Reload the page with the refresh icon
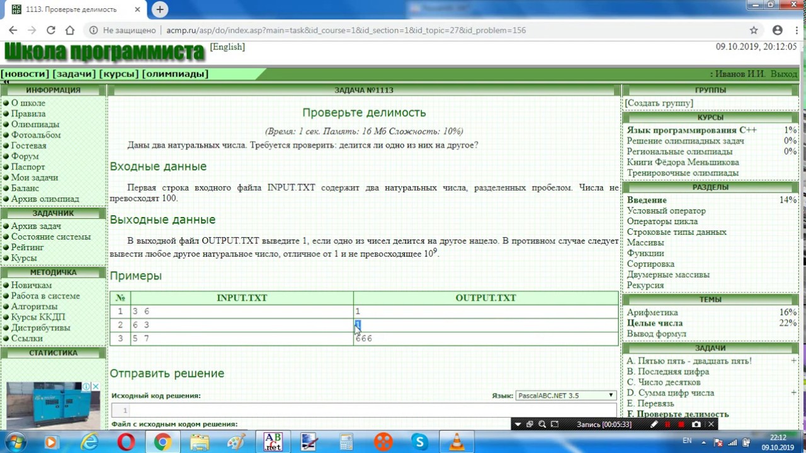Screen dimensions: 806x453 [x=51, y=30]
